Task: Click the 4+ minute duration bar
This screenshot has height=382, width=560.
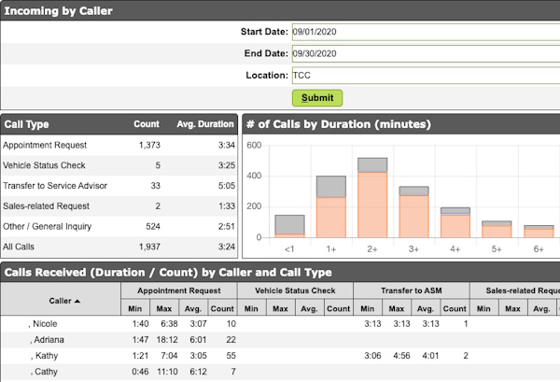Action: (x=455, y=224)
